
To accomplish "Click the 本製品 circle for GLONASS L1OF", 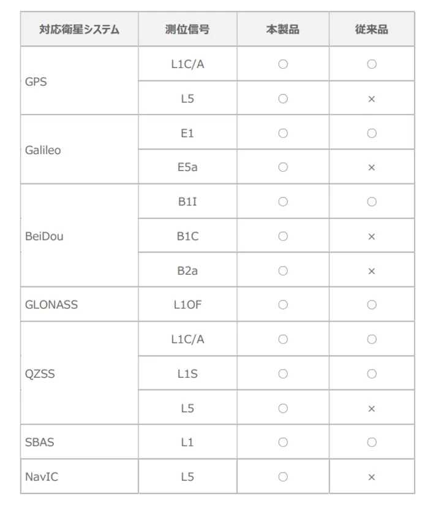I will [x=283, y=304].
